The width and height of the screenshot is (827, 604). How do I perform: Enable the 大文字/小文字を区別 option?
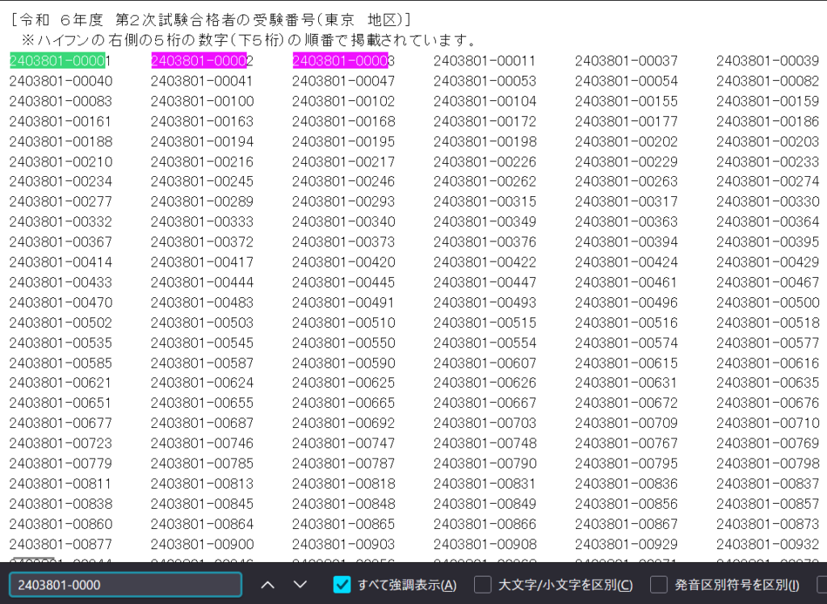[x=482, y=584]
